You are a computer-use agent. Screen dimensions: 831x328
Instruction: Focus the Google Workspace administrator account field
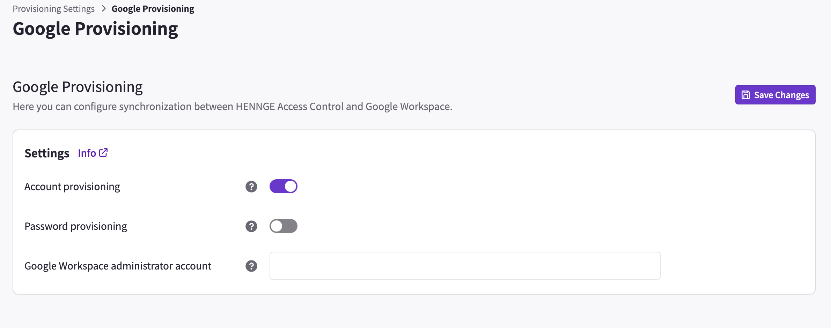465,266
